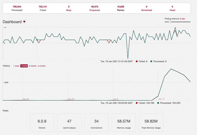This screenshot has height=135, width=197.
Task: Click the red Failed legend square on realtime chart
Action: [x=137, y=62]
